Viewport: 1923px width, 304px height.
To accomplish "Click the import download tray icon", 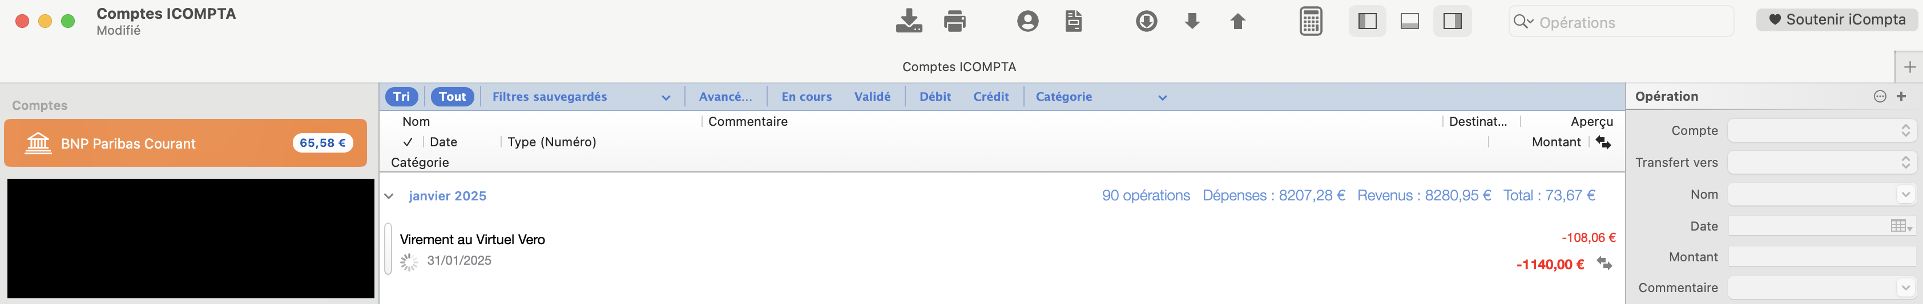I will click(909, 21).
